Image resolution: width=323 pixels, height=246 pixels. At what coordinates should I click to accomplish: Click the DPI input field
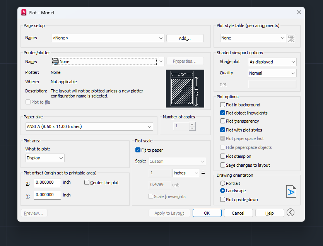272,84
